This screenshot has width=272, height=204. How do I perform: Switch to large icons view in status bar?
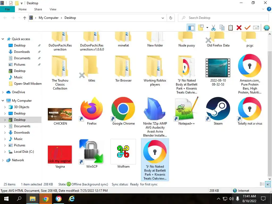[268, 184]
